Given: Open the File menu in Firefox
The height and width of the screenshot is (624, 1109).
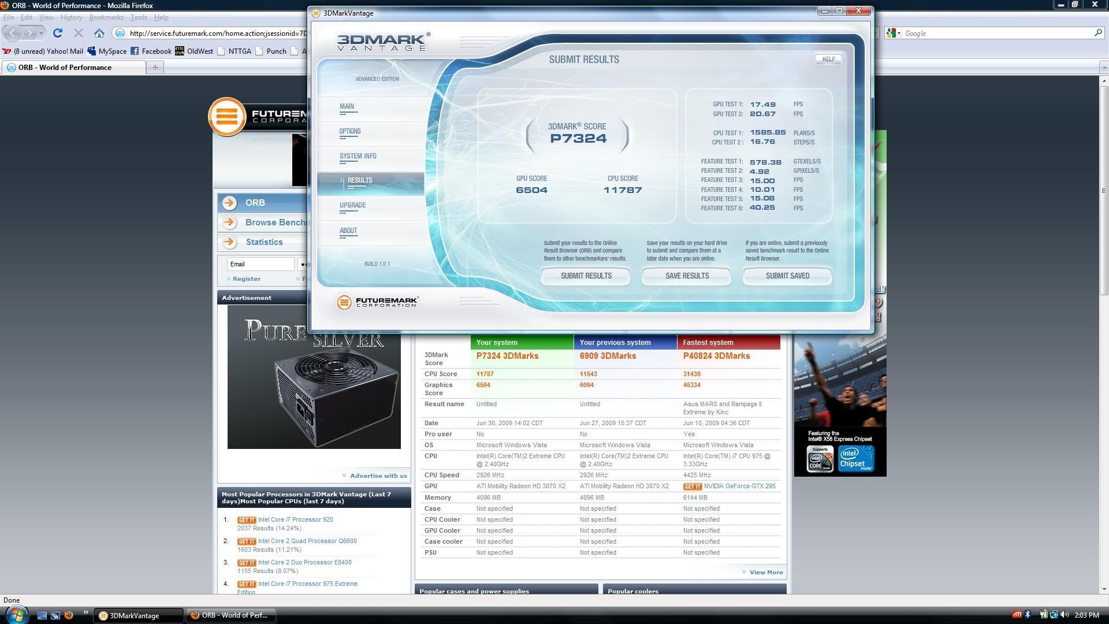Looking at the screenshot, I should point(9,17).
